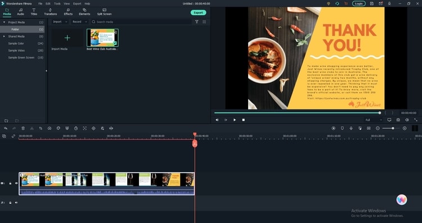Open the Crop tool in timeline toolbar

[41, 129]
